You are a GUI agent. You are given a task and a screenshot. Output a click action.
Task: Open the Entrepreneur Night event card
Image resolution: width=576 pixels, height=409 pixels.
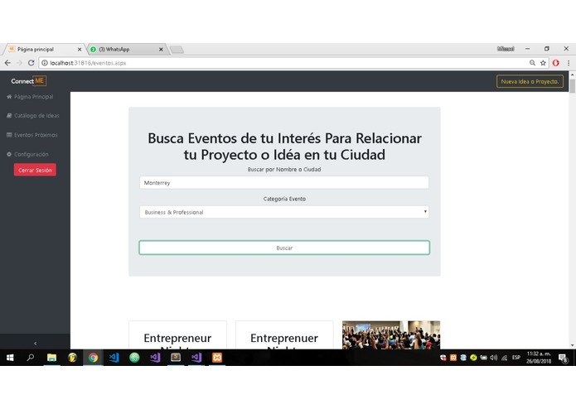177,335
